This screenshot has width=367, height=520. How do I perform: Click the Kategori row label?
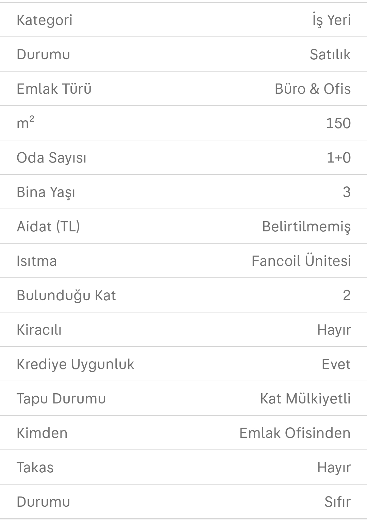pos(45,20)
